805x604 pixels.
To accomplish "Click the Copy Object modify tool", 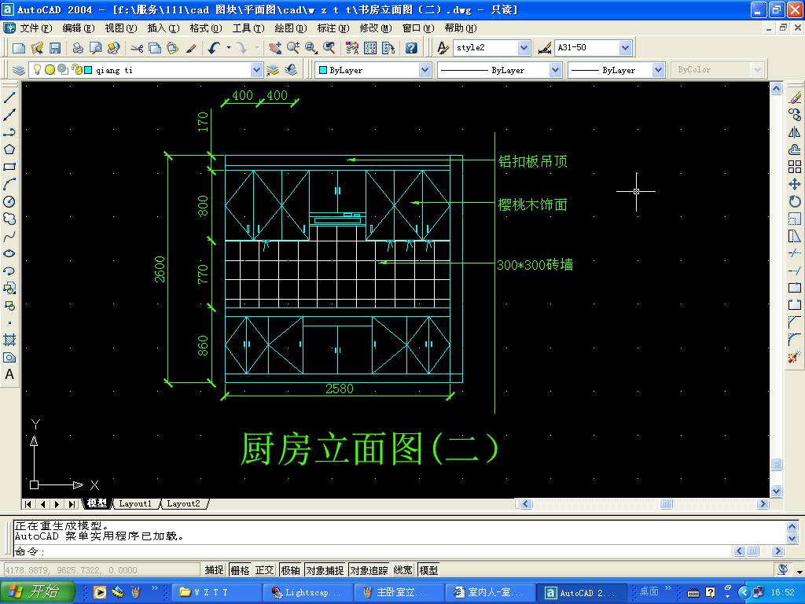I will pos(795,115).
